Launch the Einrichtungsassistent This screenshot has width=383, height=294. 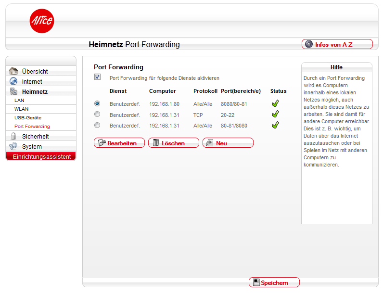coord(41,157)
